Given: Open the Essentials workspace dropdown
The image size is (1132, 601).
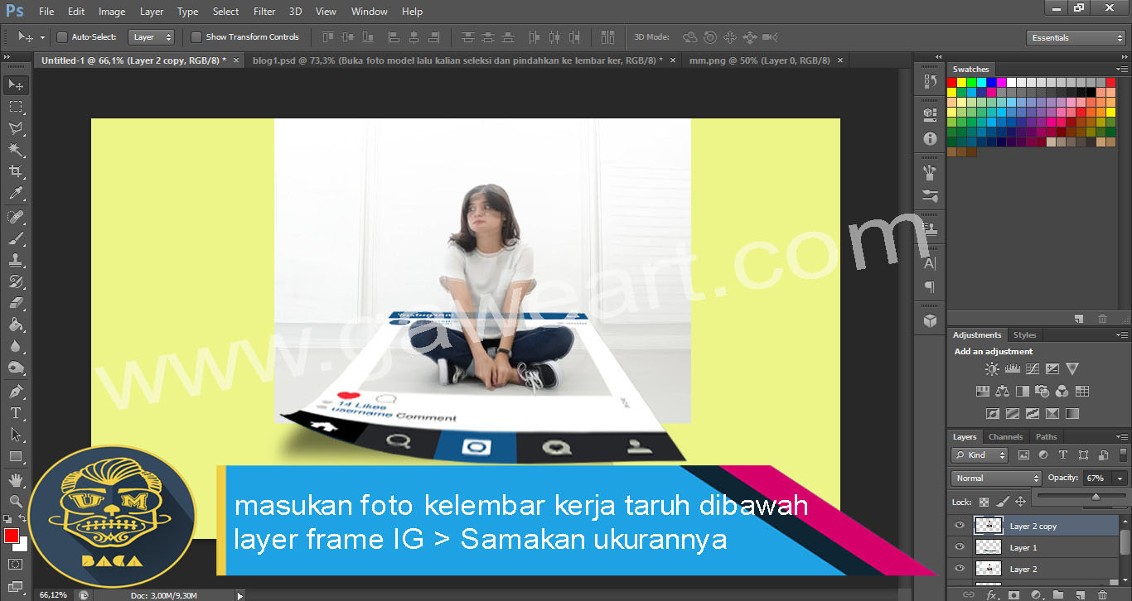Looking at the screenshot, I should 1075,37.
